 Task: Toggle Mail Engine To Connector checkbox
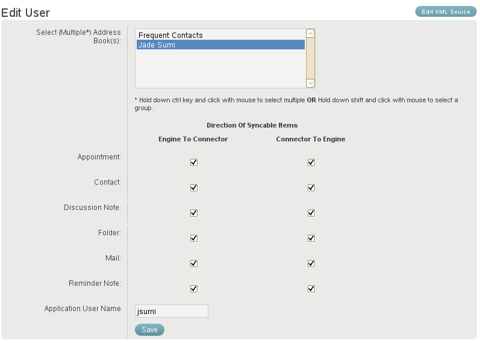(x=194, y=264)
